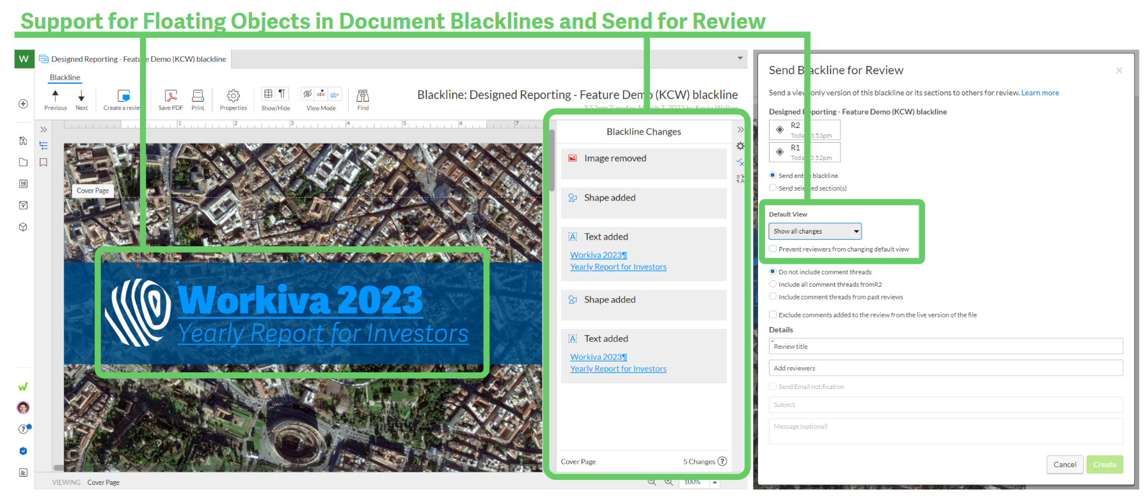Image resolution: width=1147 pixels, height=501 pixels.
Task: Open the Files folder icon in left rail
Action: (x=23, y=163)
